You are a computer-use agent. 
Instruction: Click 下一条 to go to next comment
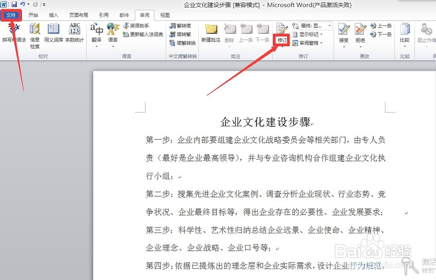pyautogui.click(x=263, y=31)
